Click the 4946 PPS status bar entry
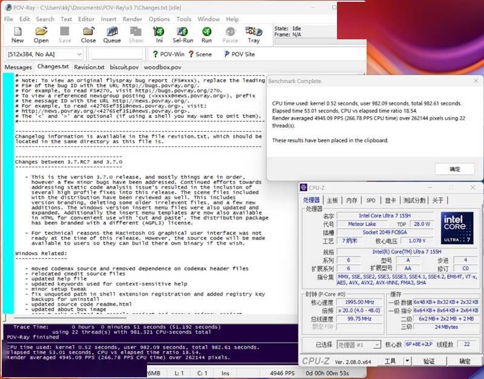The image size is (484, 379). click(x=282, y=374)
